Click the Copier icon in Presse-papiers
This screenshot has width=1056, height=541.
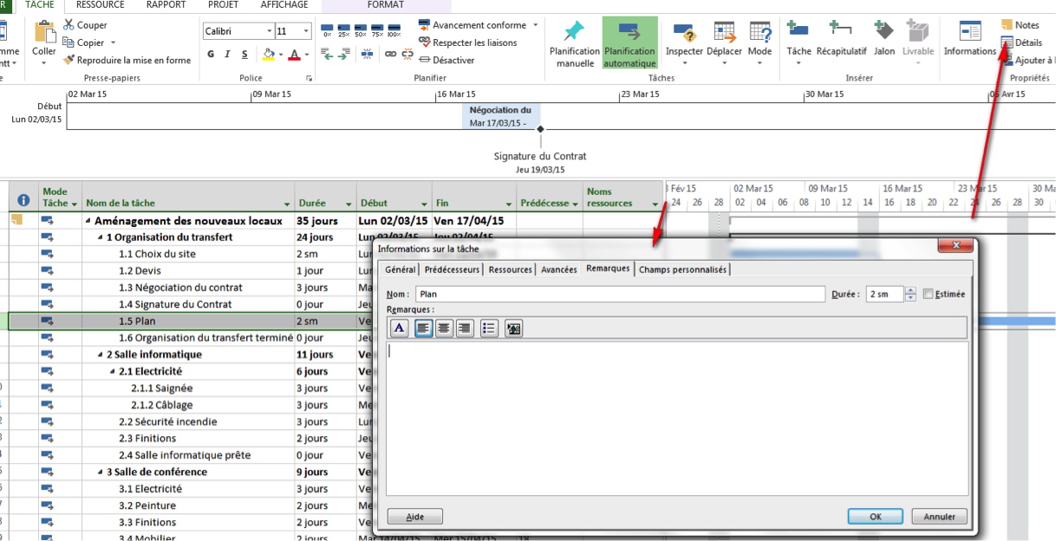68,42
